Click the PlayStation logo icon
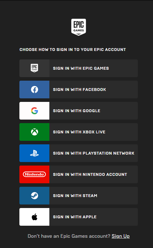 coord(34,153)
